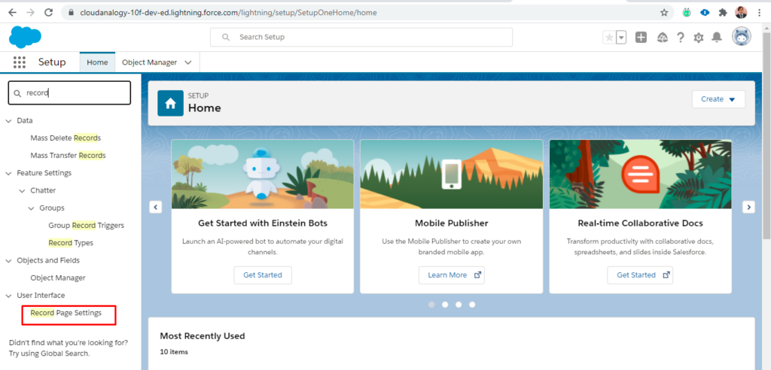This screenshot has width=771, height=370.
Task: Show previous carousel cards with left arrow
Action: coord(155,207)
